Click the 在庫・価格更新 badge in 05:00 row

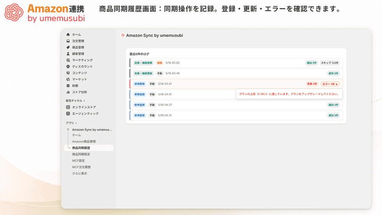click(x=143, y=63)
